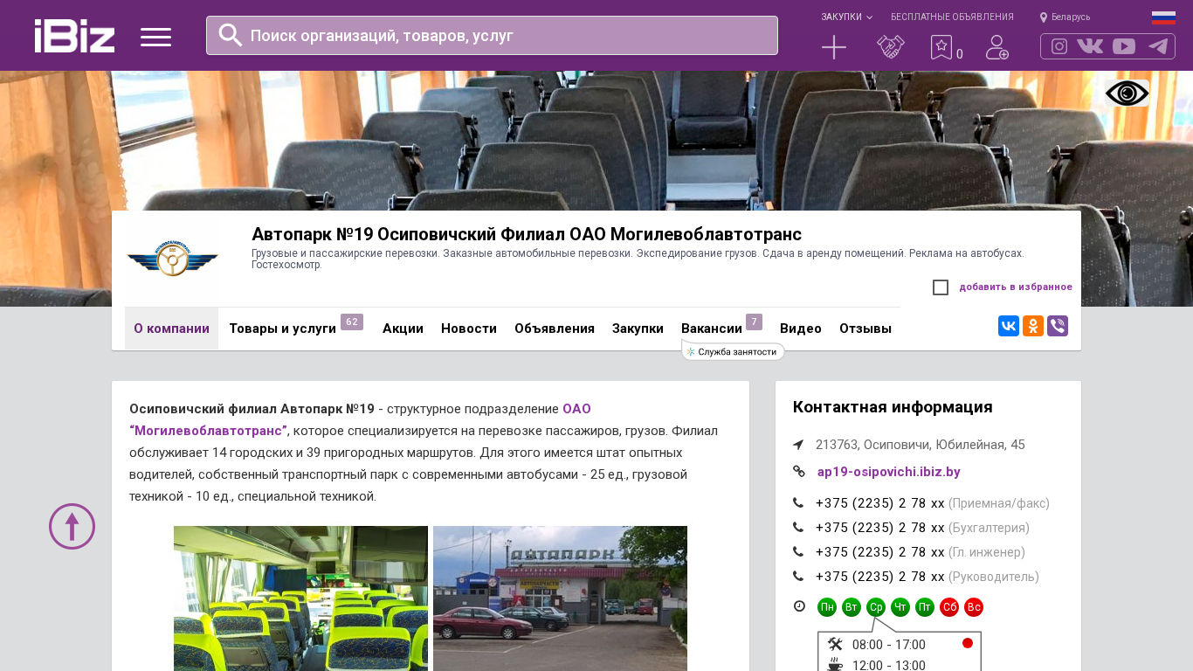Open the iBiz home logo
Image resolution: width=1193 pixels, height=671 pixels.
(74, 36)
